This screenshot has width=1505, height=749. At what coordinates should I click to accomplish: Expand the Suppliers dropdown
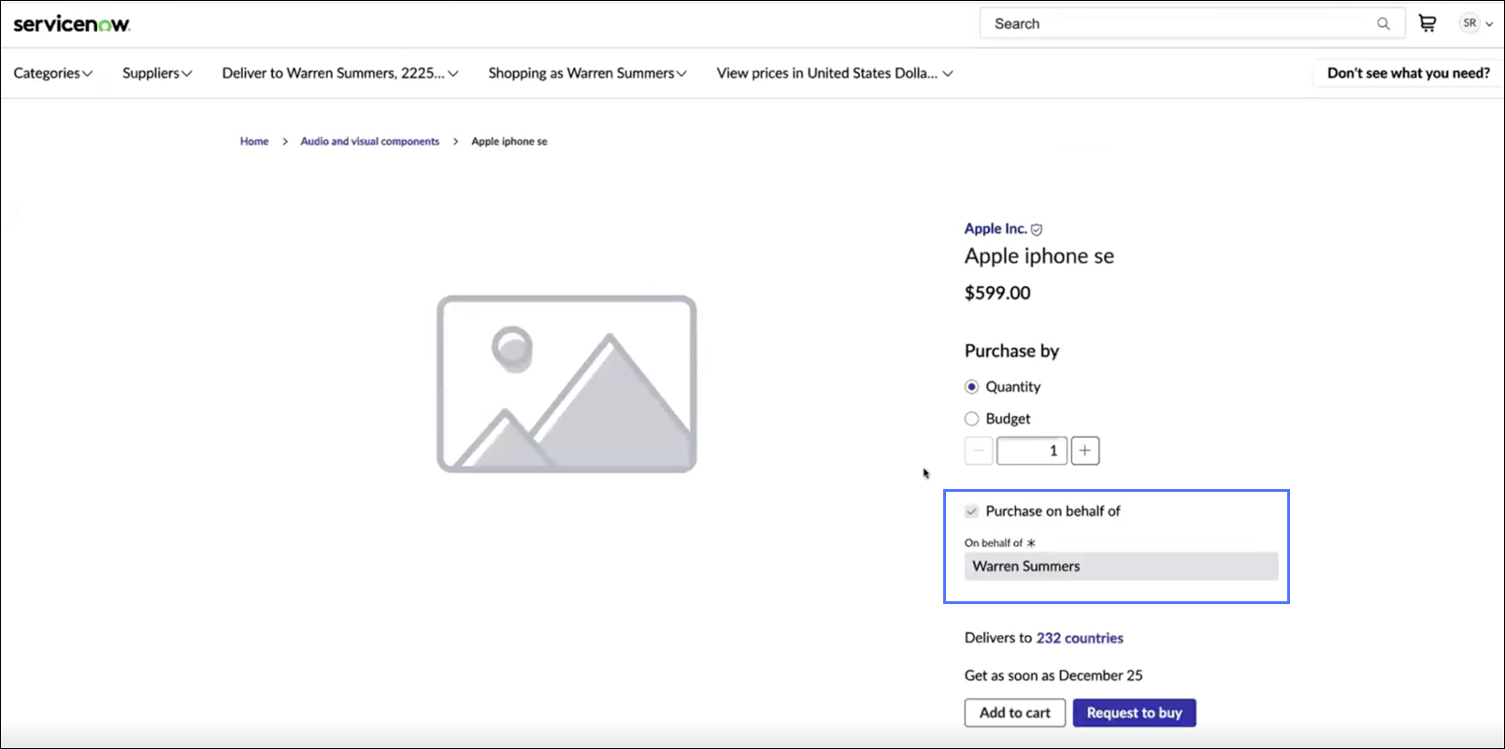[157, 73]
